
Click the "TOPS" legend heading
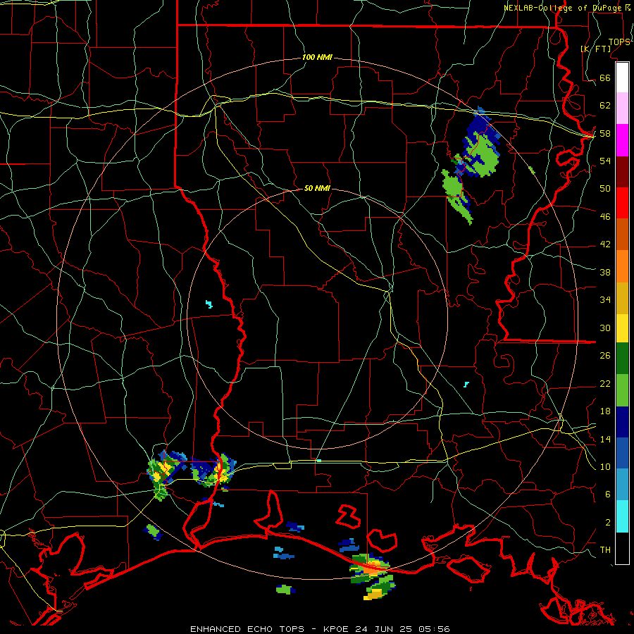pyautogui.click(x=619, y=42)
